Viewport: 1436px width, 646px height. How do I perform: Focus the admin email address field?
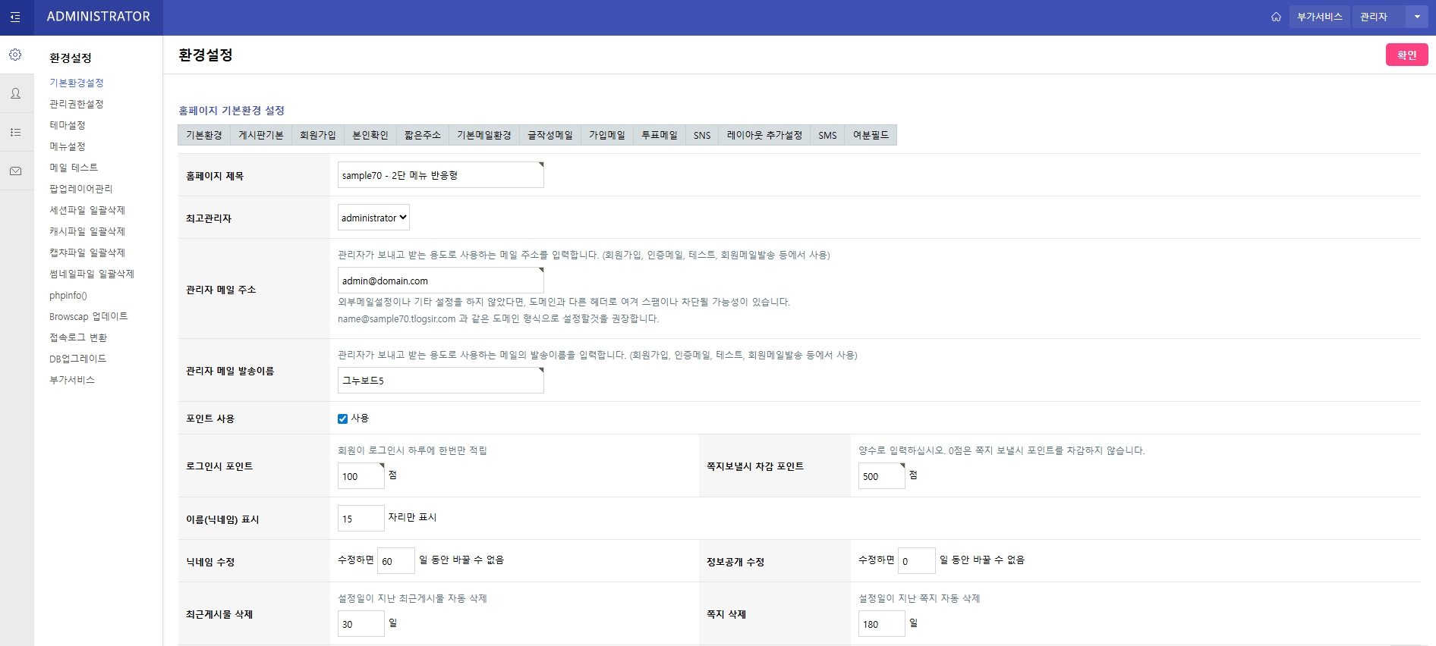(440, 281)
